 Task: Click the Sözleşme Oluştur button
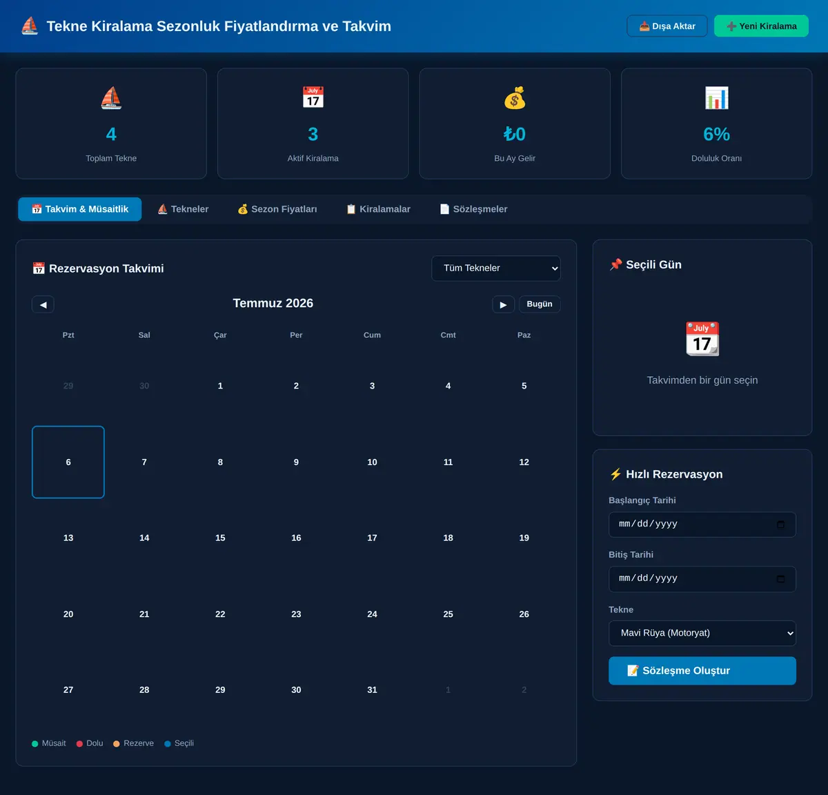coord(702,671)
